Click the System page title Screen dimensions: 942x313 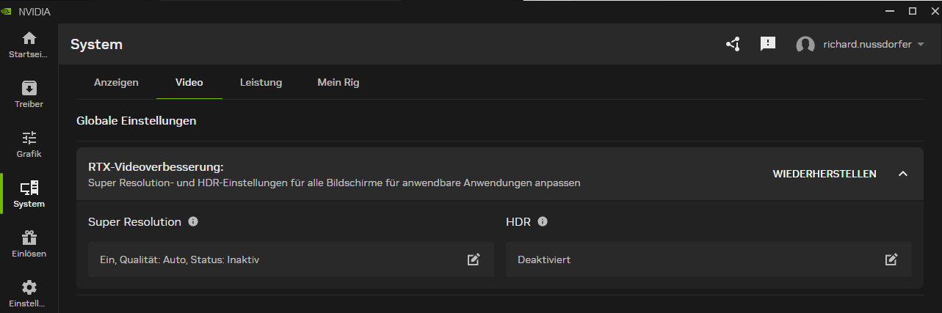[96, 45]
